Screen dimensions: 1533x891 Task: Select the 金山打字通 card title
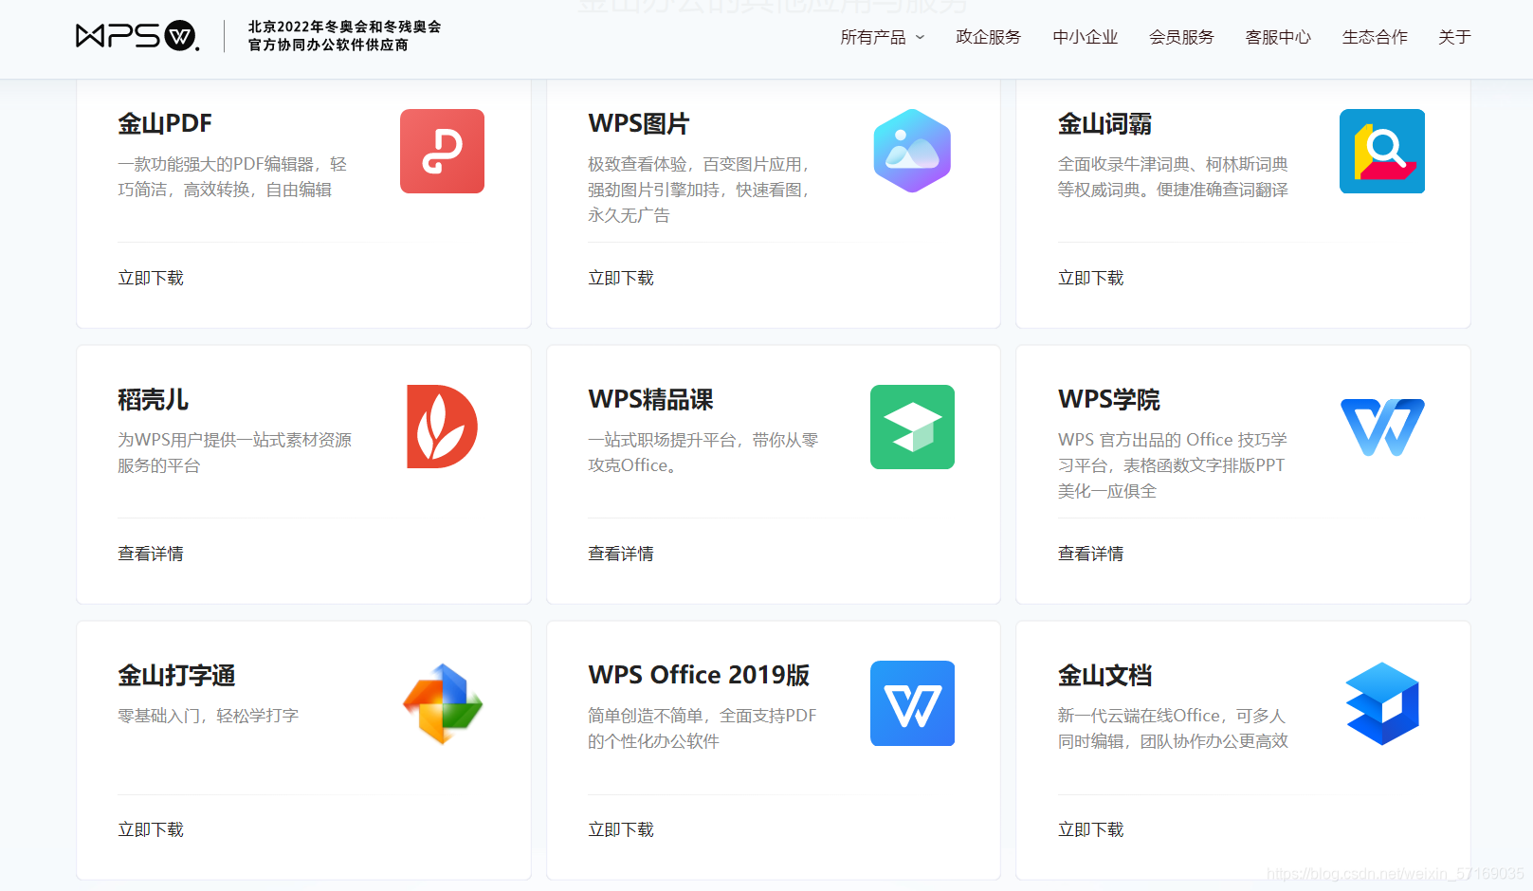176,675
